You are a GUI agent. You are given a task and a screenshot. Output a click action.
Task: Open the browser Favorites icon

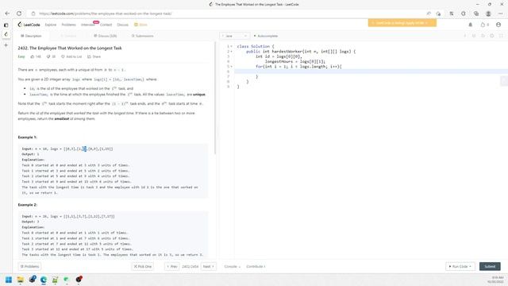[x=452, y=14]
